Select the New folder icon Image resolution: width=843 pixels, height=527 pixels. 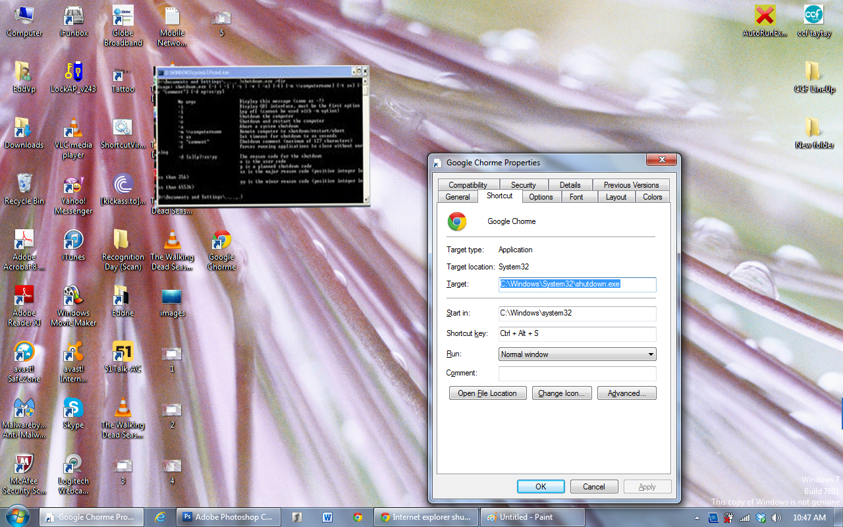[x=814, y=133]
